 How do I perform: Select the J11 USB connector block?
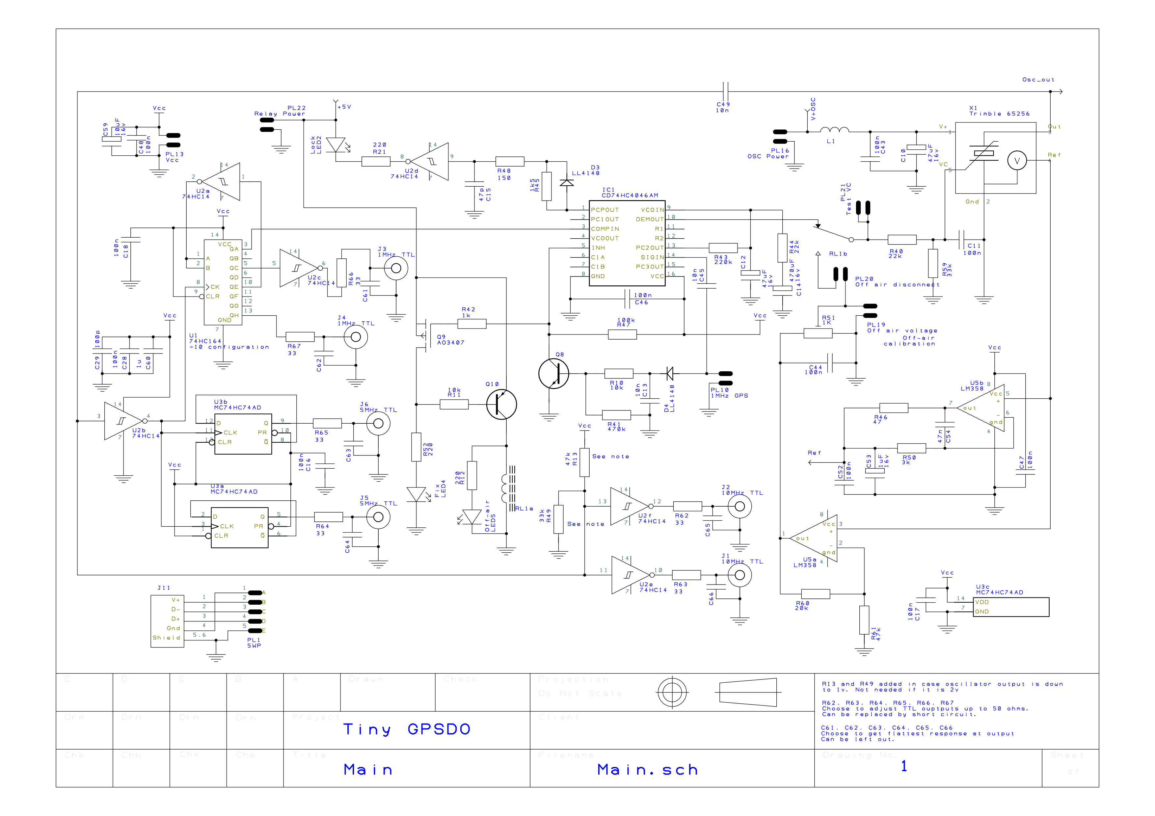pyautogui.click(x=168, y=621)
